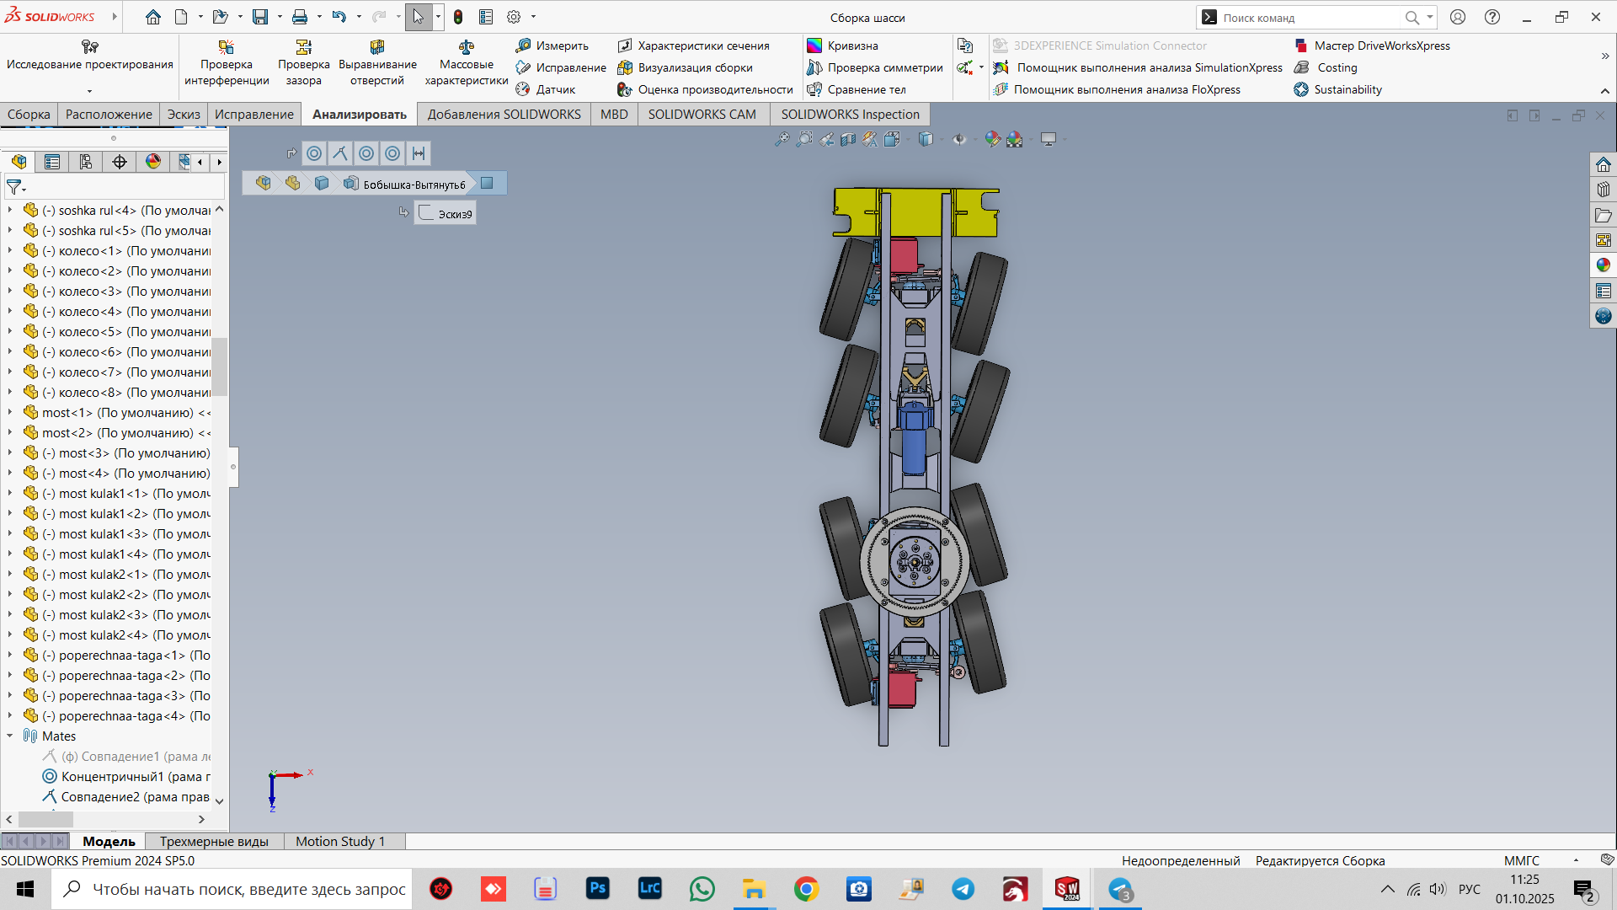Click the Interference Check (Проверка интерференции) icon
The width and height of the screenshot is (1617, 910).
tap(226, 47)
